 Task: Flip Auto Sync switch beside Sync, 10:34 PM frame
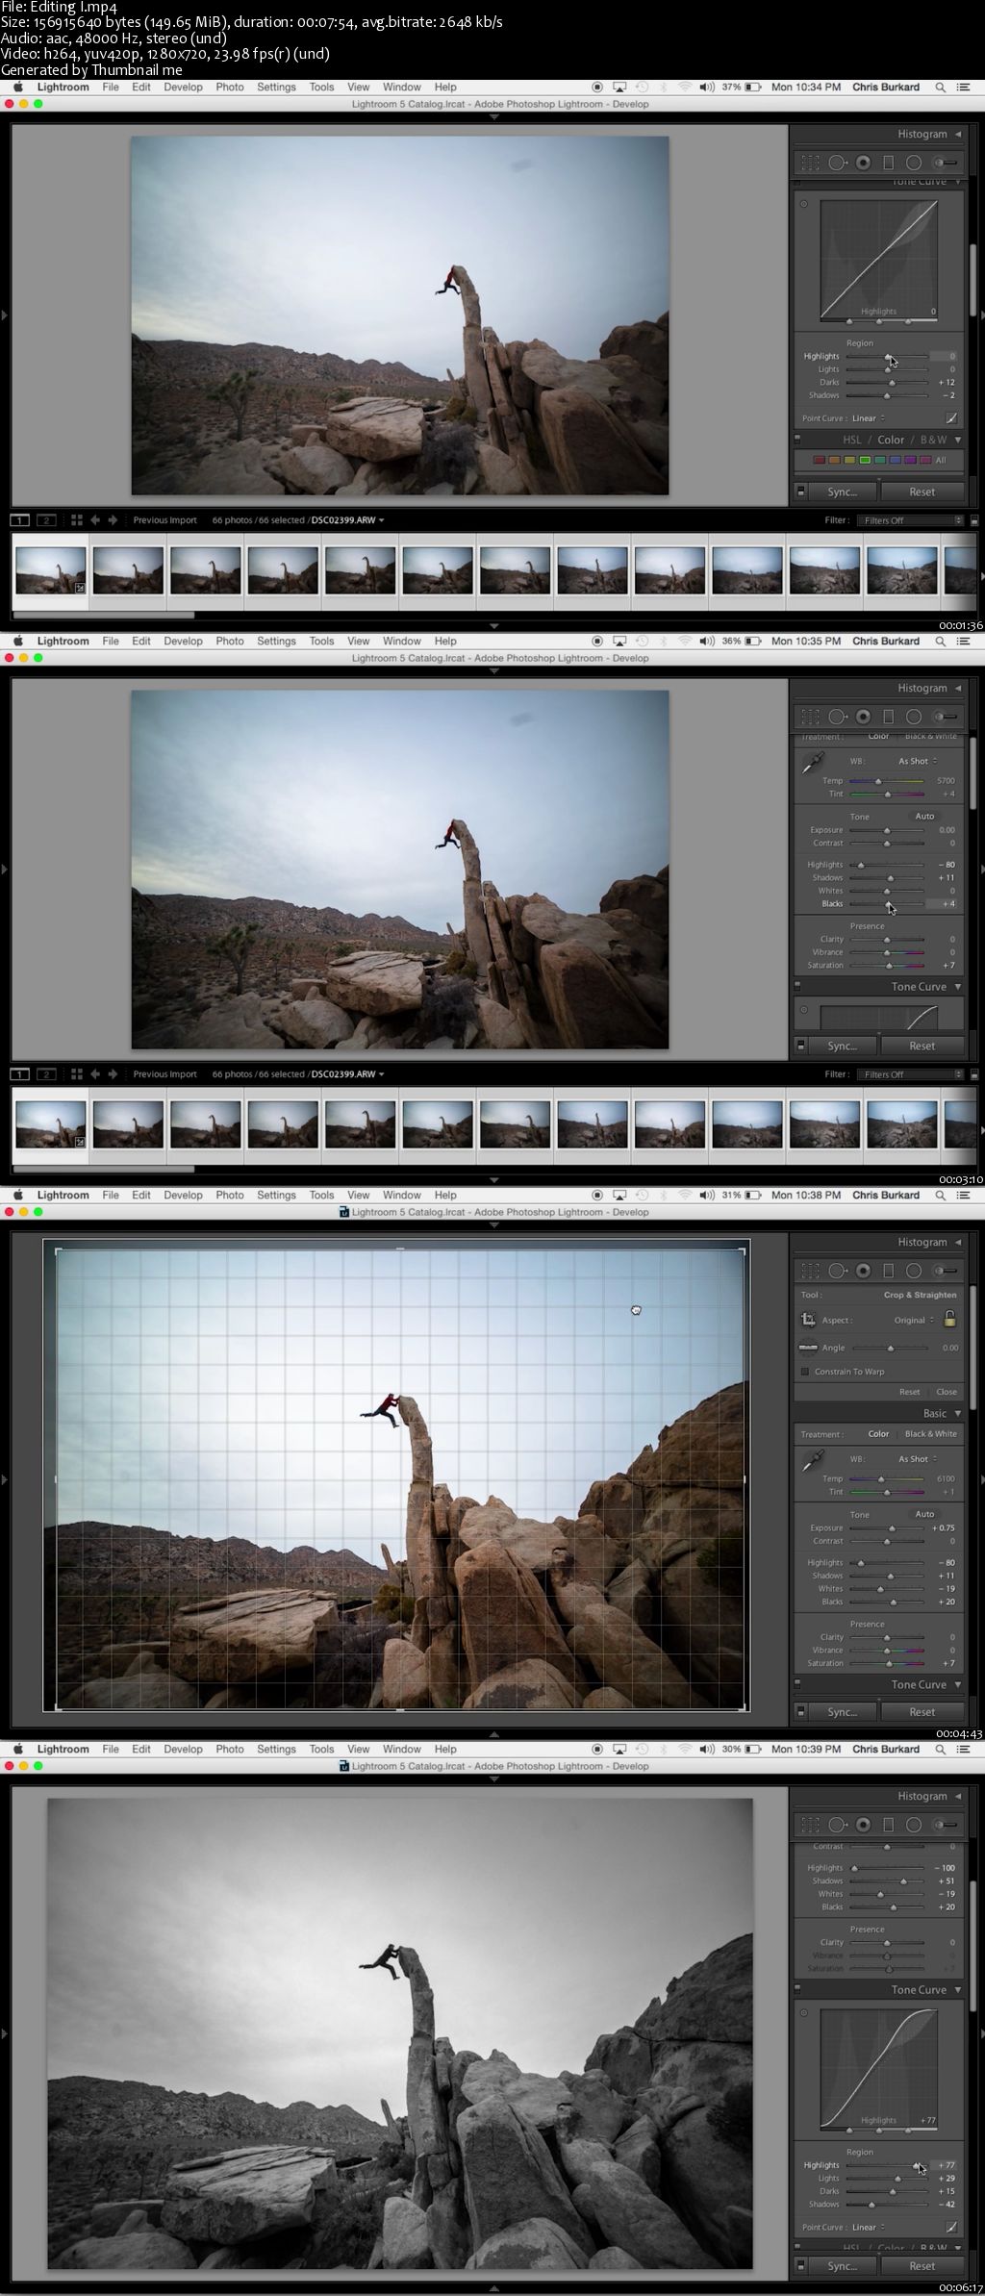click(x=801, y=492)
